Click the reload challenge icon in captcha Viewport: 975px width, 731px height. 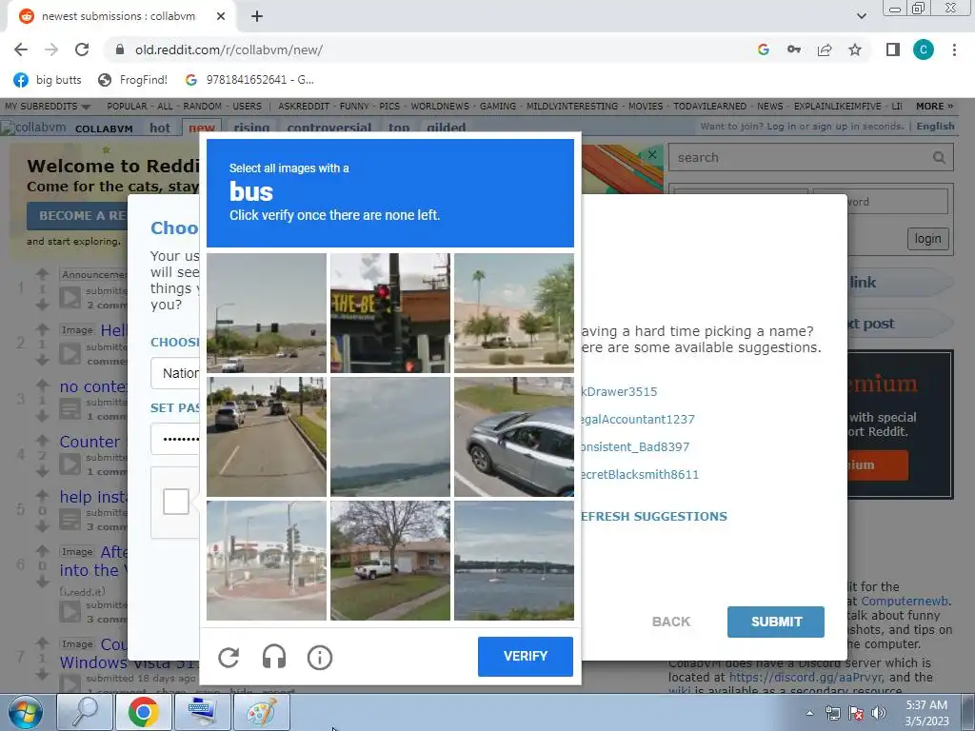tap(229, 657)
